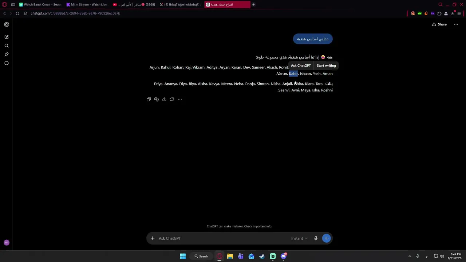Switch to the Watch Banat Omair tab
The width and height of the screenshot is (466, 262).
[x=40, y=5]
